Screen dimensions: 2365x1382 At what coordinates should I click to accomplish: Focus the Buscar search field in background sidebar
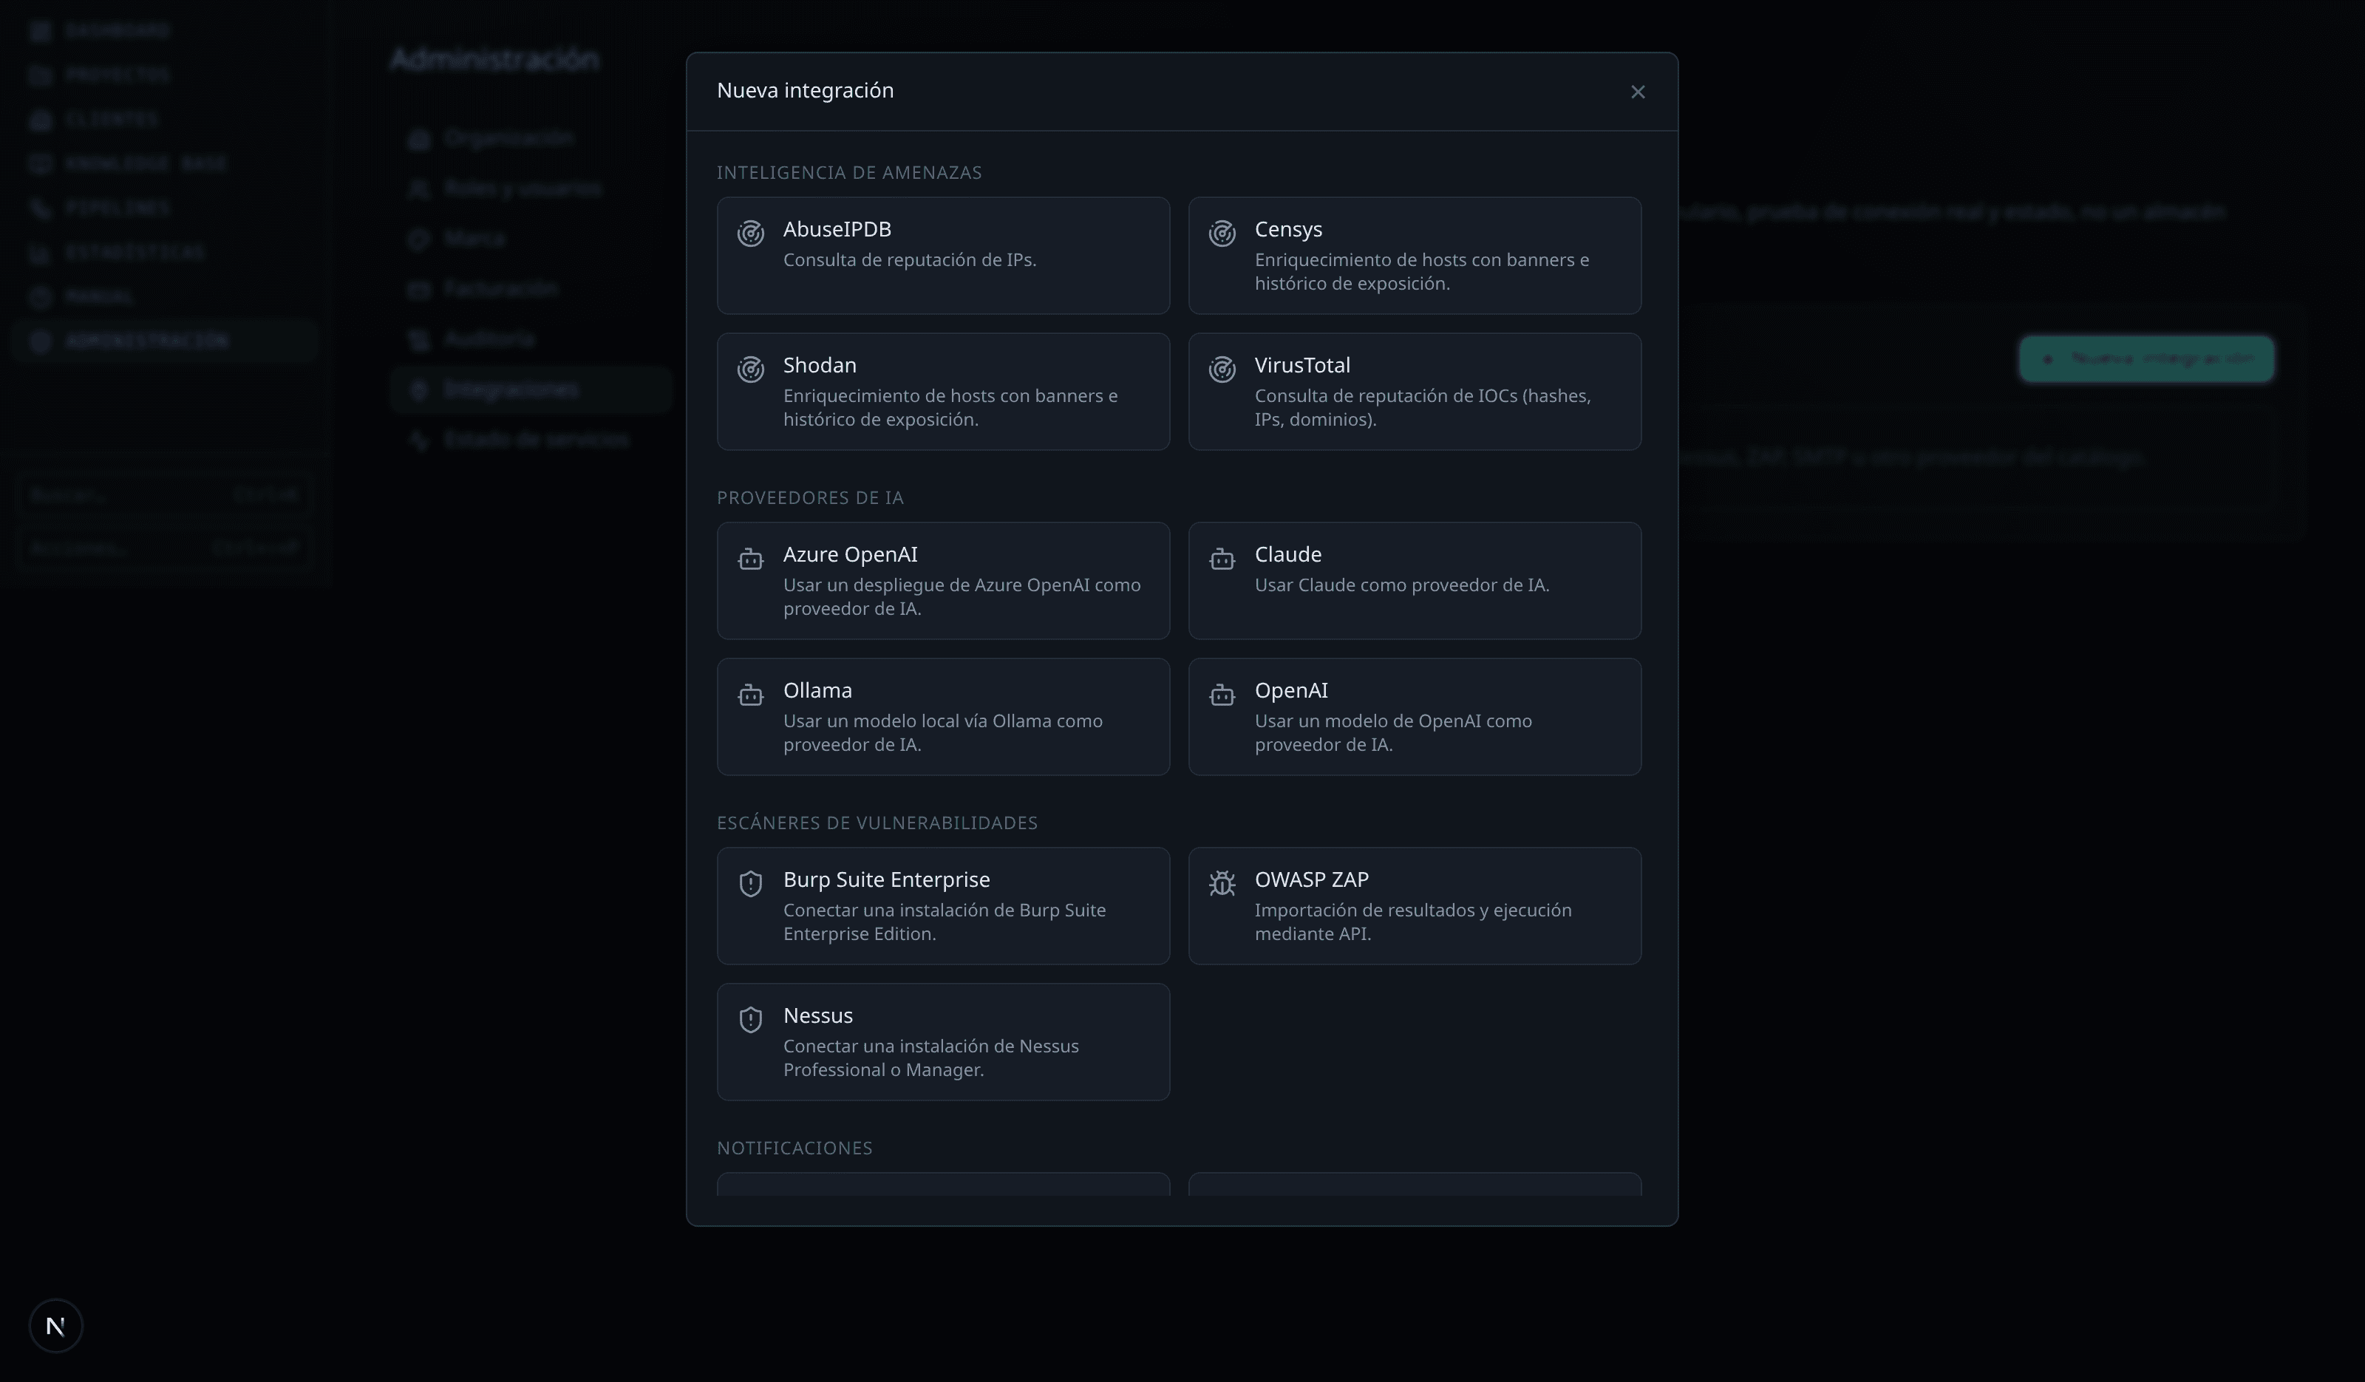[163, 494]
